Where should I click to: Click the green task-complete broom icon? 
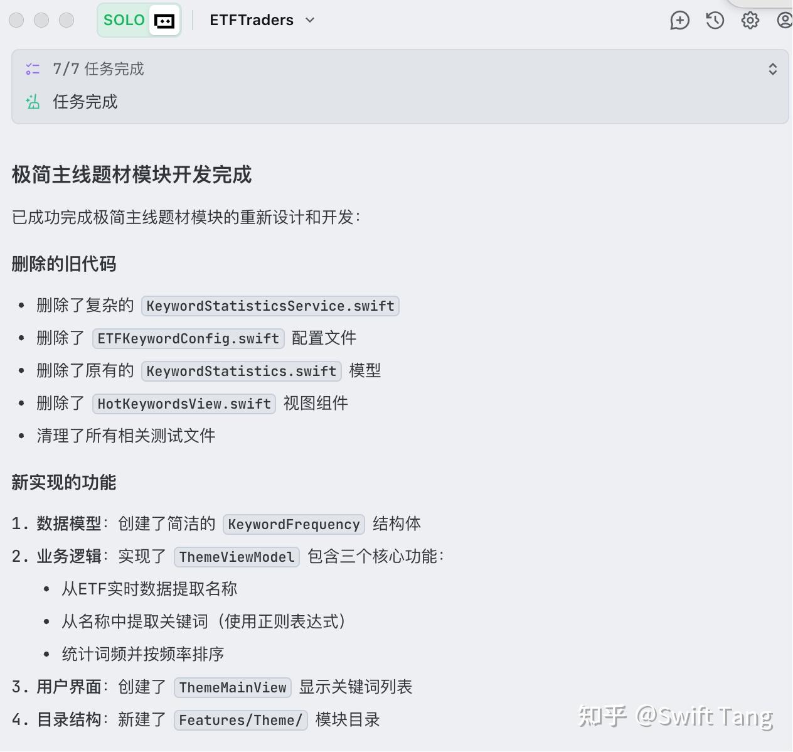click(33, 102)
